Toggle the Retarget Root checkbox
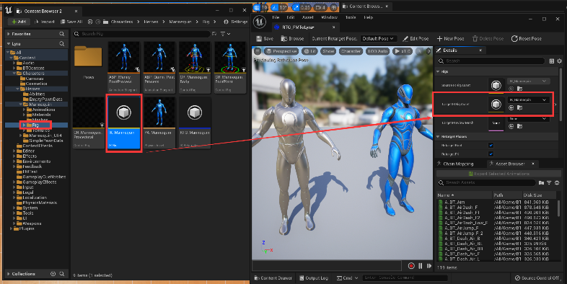The height and width of the screenshot is (284, 567). tap(491, 146)
